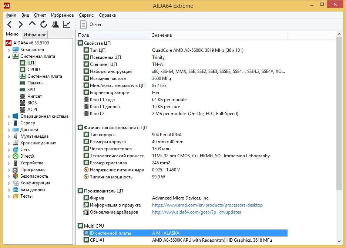
Task: Open the Сервис menu
Action: pyautogui.click(x=86, y=15)
